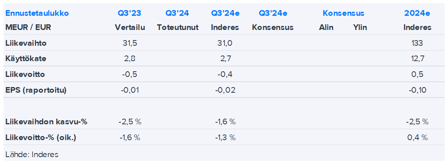Select the 2024e column header

(417, 13)
